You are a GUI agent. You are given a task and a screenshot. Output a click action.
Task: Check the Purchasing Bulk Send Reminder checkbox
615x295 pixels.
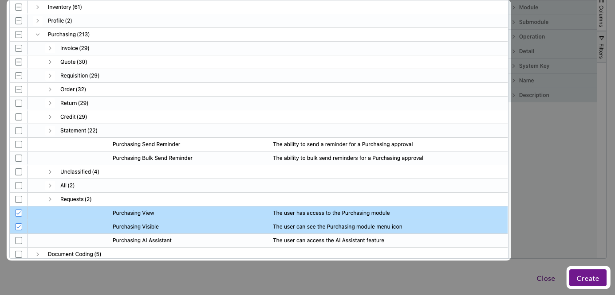pyautogui.click(x=19, y=158)
